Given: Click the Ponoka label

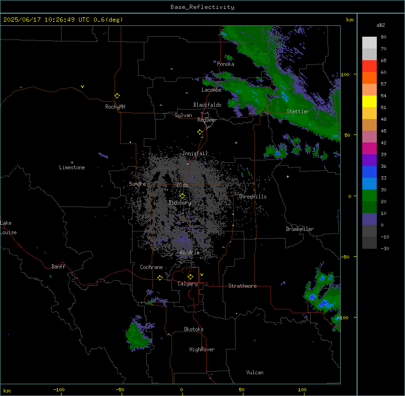Looking at the screenshot, I should (226, 64).
